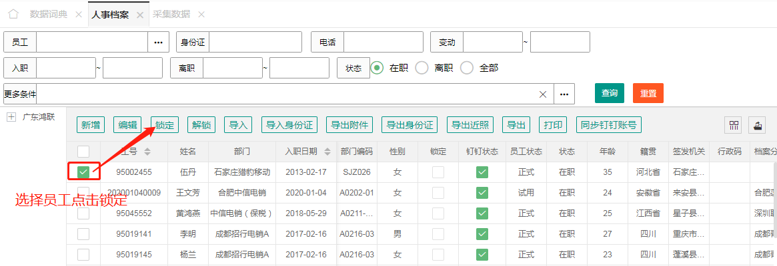The image size is (777, 266).
Task: Click the green 查询 button
Action: pyautogui.click(x=609, y=93)
